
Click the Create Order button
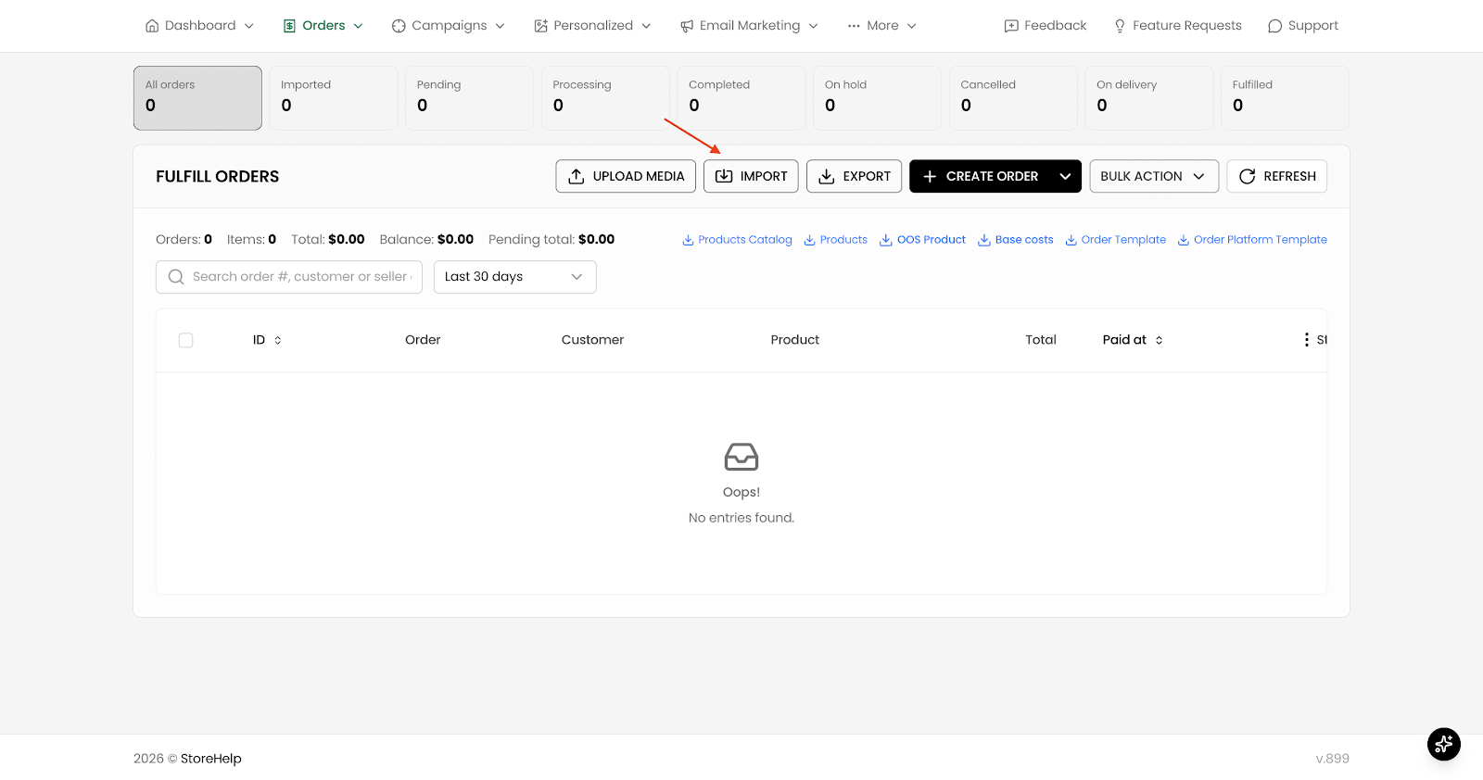coord(981,176)
